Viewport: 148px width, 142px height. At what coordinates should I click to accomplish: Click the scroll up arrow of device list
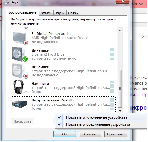120,30
